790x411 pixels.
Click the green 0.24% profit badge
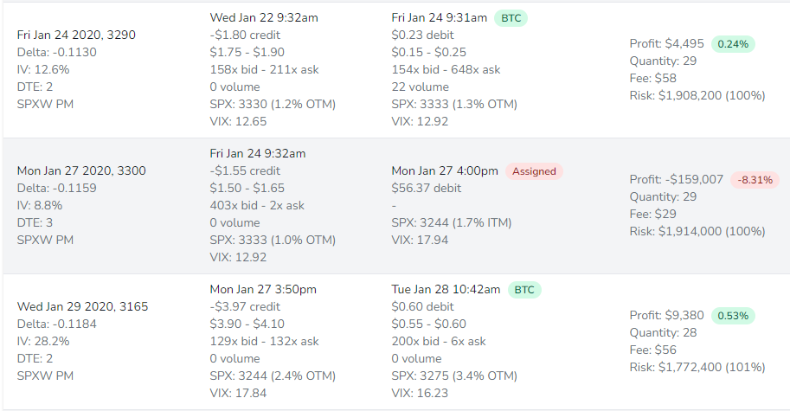point(733,43)
